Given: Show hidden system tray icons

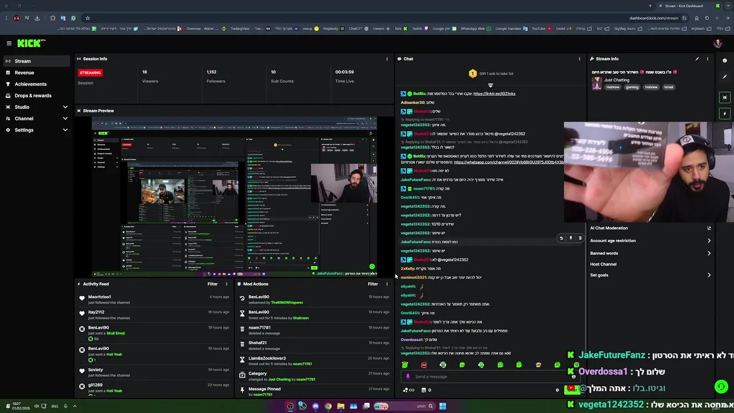Looking at the screenshot, I should [75, 406].
